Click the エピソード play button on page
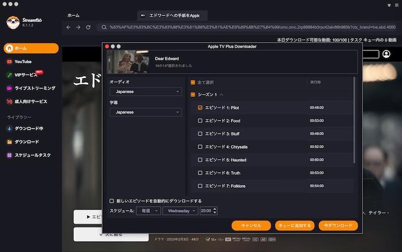The width and height of the screenshot is (402, 252). 88,217
